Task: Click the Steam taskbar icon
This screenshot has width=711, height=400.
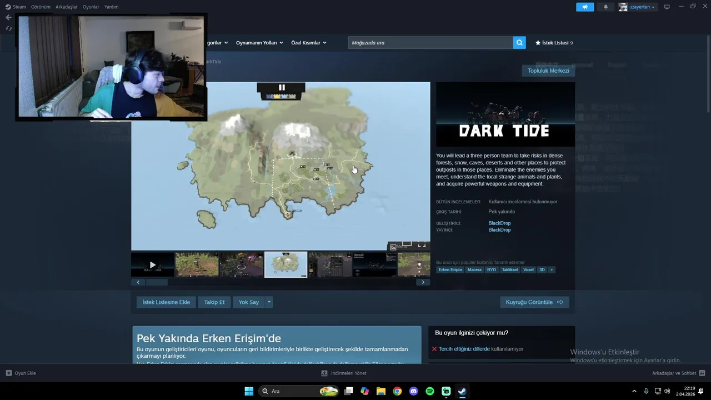Action: click(x=462, y=391)
